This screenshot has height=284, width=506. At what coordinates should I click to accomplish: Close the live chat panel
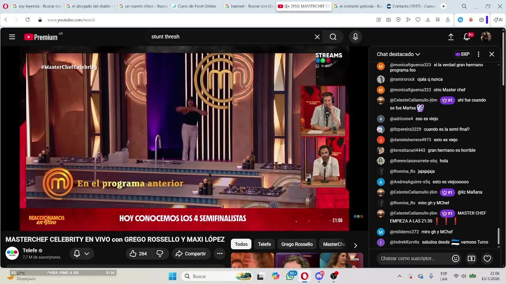click(x=492, y=54)
